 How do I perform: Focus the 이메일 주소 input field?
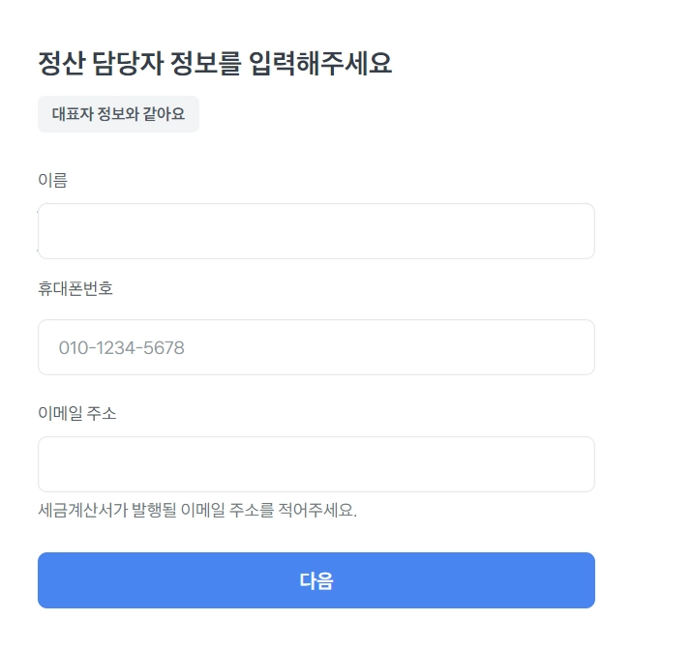pyautogui.click(x=316, y=464)
